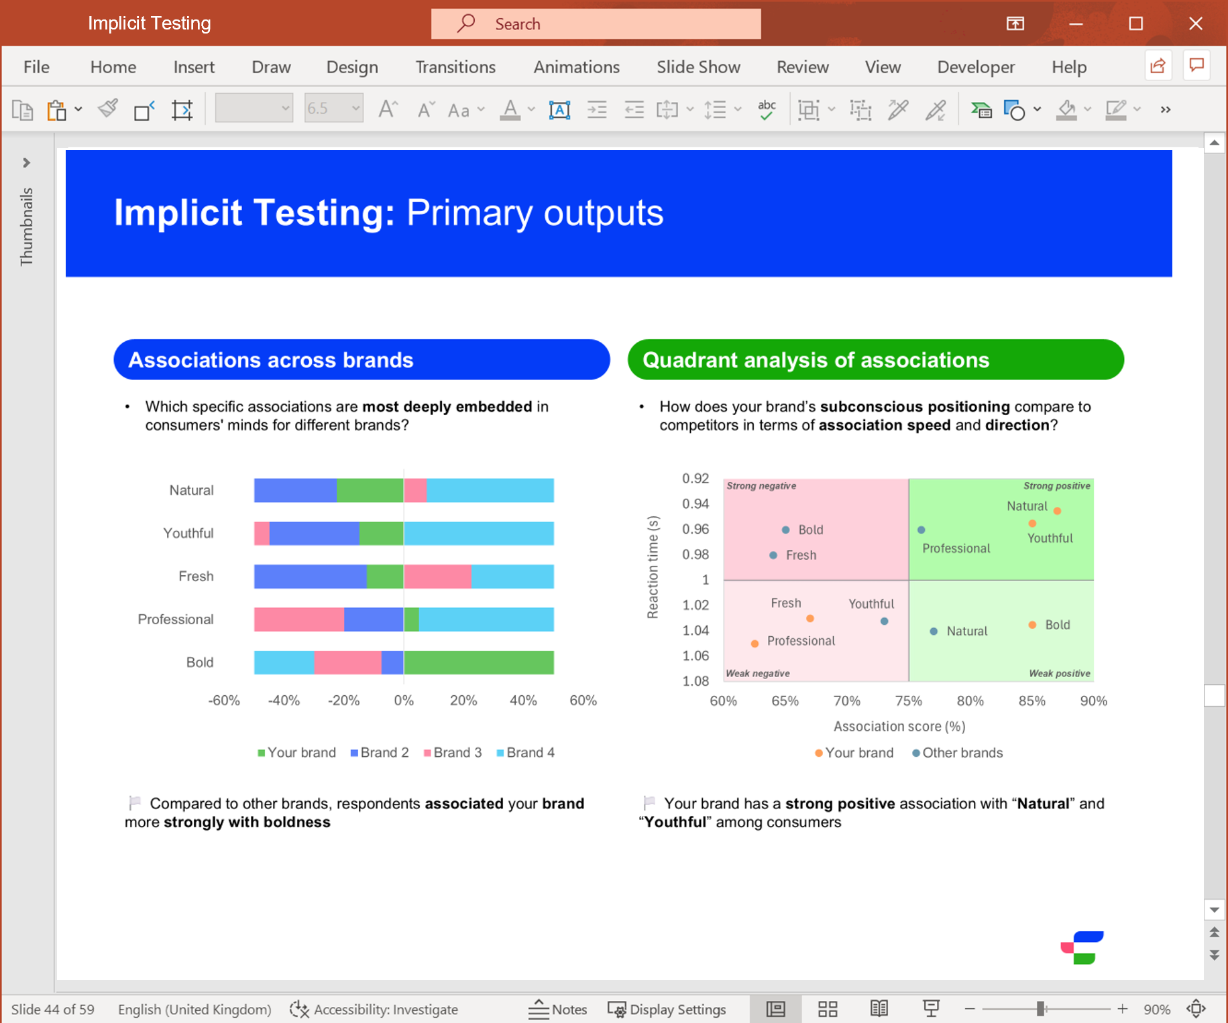Switch to Slide Sorter view

(x=828, y=1009)
